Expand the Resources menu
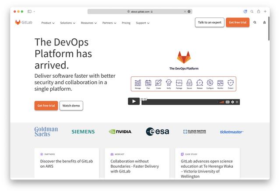 [89, 23]
